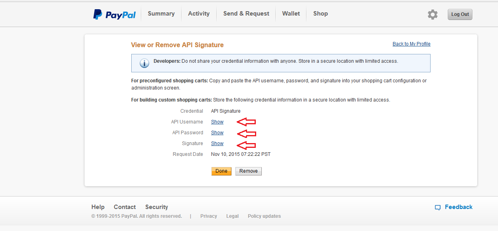This screenshot has height=231, width=498.
Task: Click the For building custom shopping carts text
Action: click(172, 100)
